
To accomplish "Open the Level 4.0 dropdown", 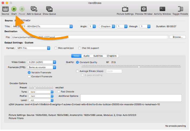I will (41, 100).
